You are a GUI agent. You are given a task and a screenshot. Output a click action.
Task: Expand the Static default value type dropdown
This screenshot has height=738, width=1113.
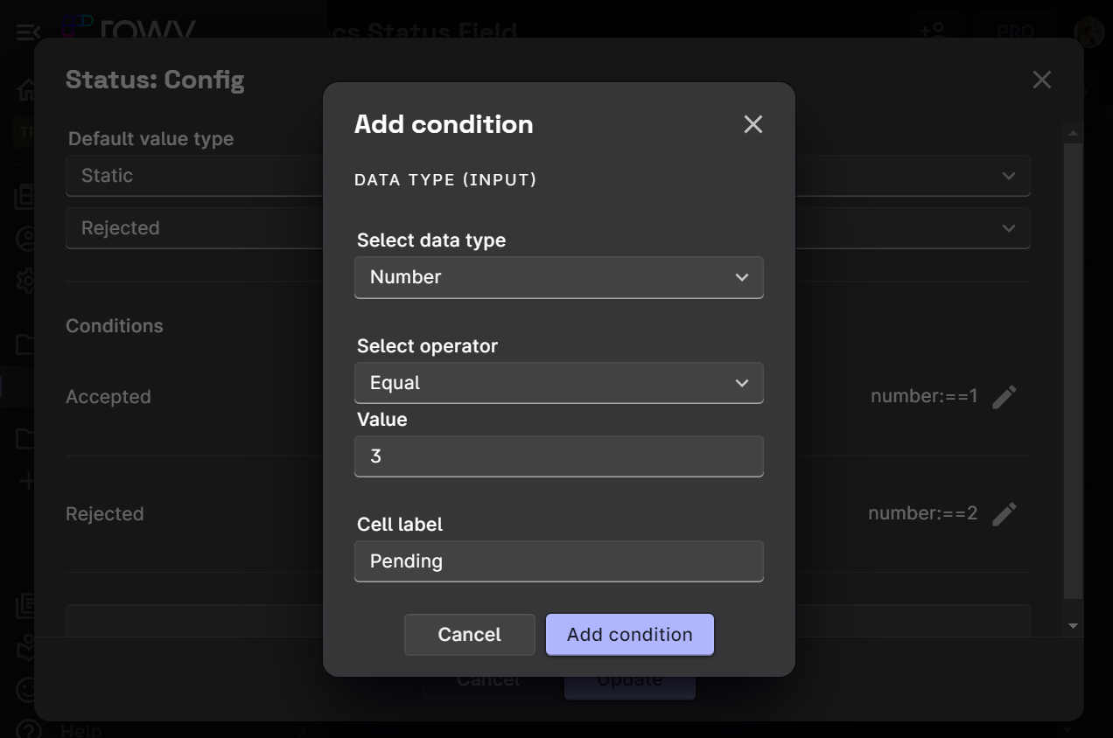point(1008,176)
